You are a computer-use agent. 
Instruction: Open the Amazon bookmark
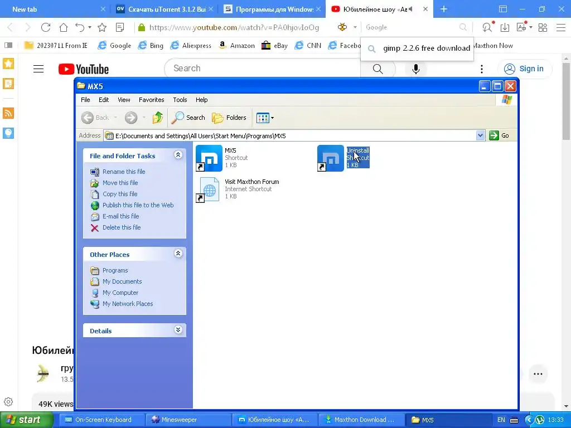pyautogui.click(x=236, y=46)
